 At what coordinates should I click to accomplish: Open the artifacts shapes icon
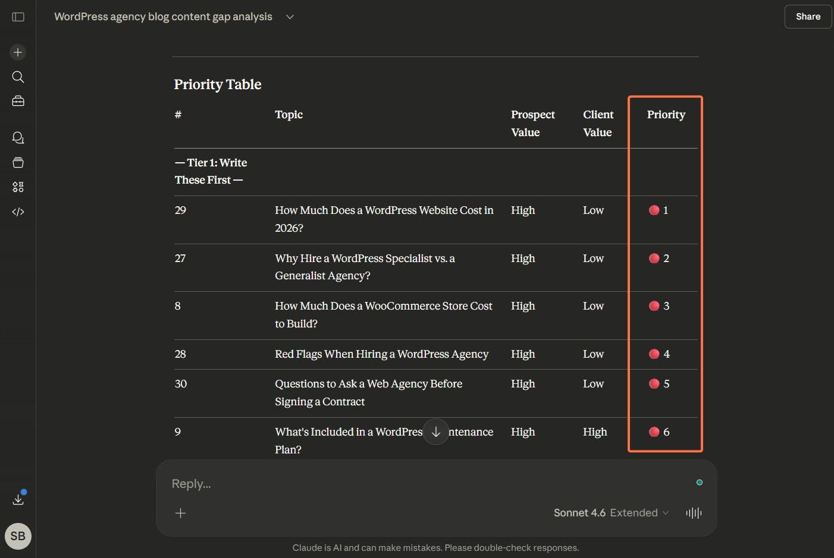(18, 187)
